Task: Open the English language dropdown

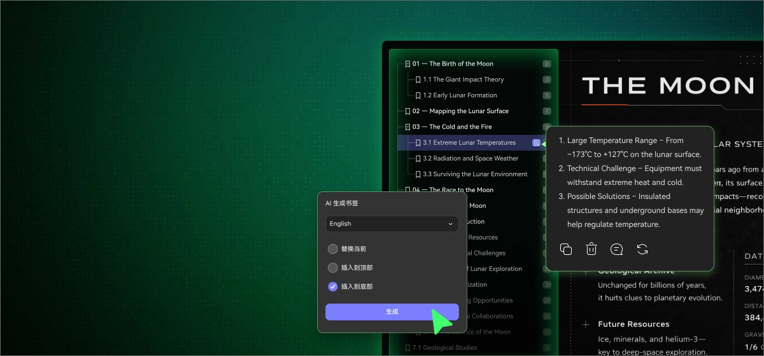Action: [x=392, y=224]
